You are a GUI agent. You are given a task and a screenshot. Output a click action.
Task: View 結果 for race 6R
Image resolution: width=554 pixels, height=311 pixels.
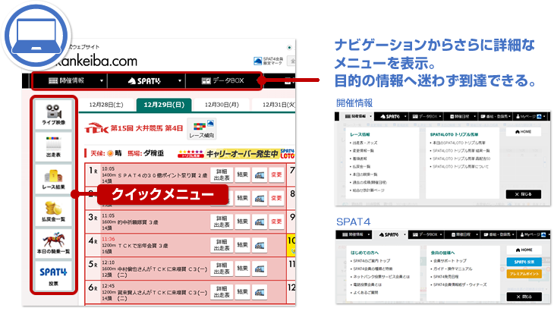242,292
